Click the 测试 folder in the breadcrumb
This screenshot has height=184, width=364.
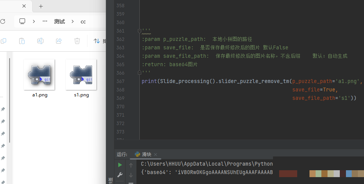click(x=59, y=21)
